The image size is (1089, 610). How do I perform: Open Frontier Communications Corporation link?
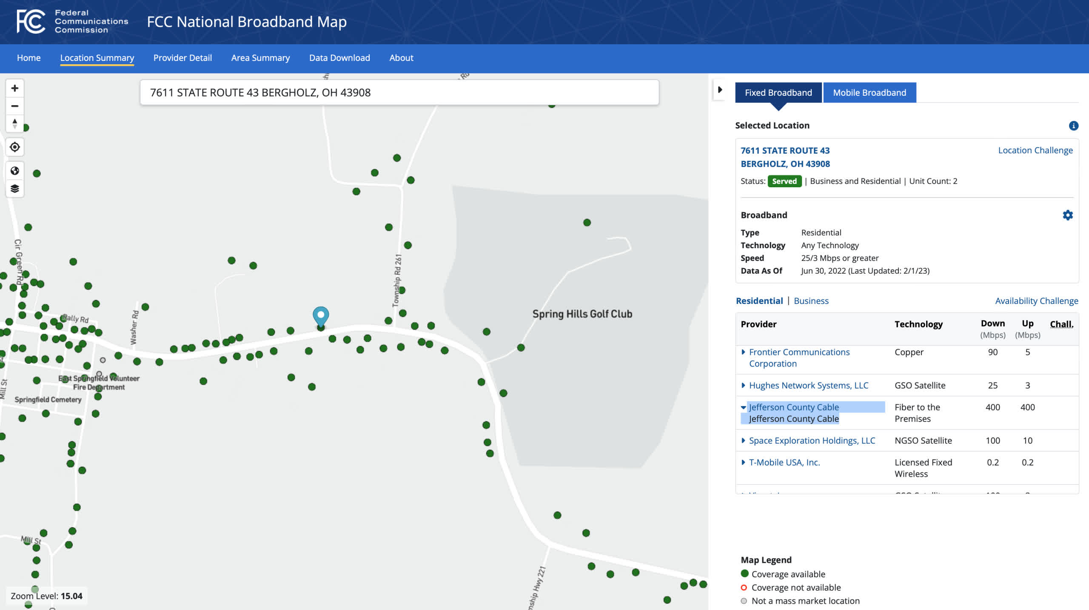pyautogui.click(x=799, y=358)
